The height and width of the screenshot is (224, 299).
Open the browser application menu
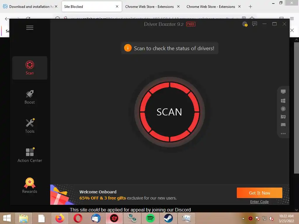click(292, 18)
